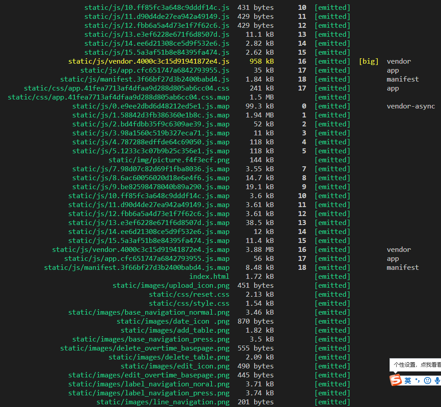Click the static/js/0.e9ee2dbd6d48212ed5e1.js.map path
The image size is (441, 407).
coord(151,106)
